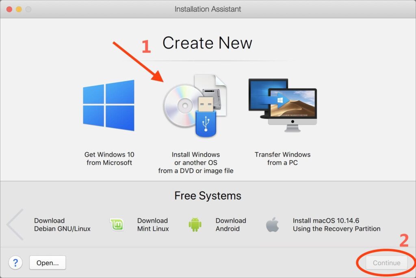The width and height of the screenshot is (416, 278).
Task: Click the Installation Assistant title bar
Action: click(x=208, y=9)
